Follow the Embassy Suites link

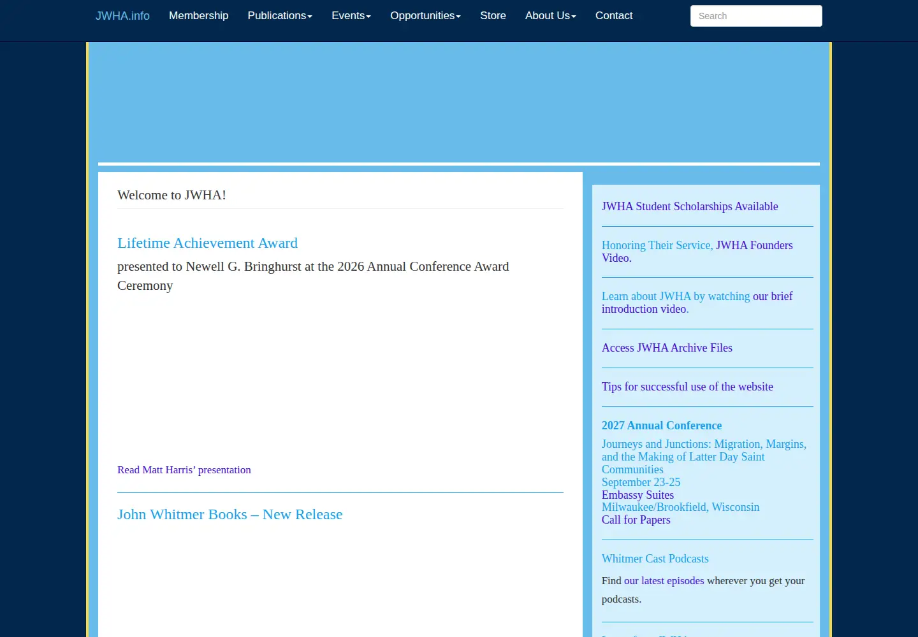pos(637,495)
